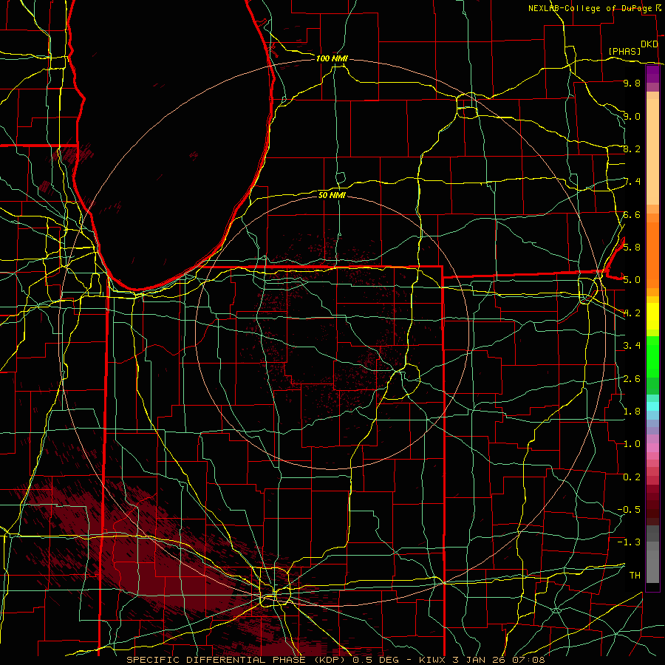
Task: Click the SPECIFIC DIFFERENTIAL PHASE caption text
Action: [x=216, y=660]
